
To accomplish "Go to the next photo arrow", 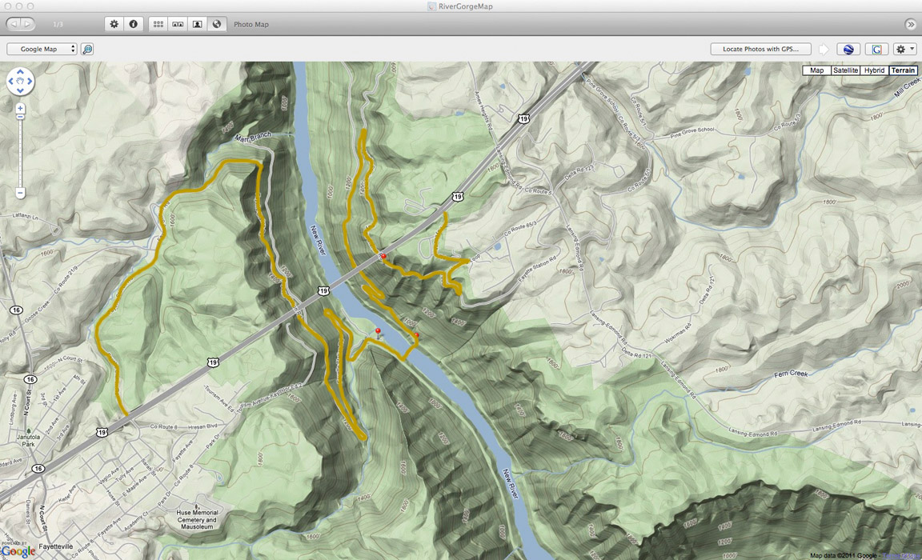I will [27, 25].
